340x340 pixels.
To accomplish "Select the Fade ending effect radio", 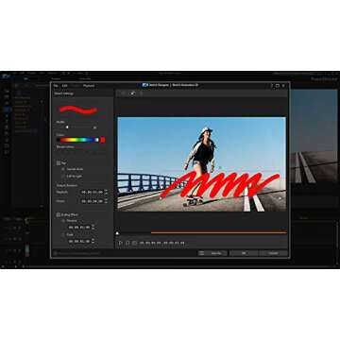I will pos(63,234).
